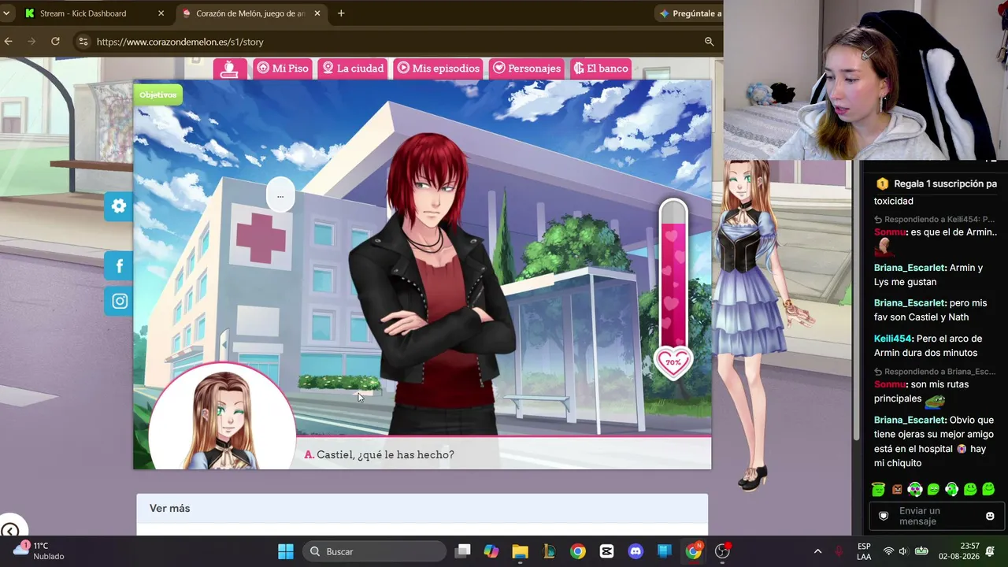Screen dimensions: 1008x567
Task: Click the muted microphone tray icon
Action: point(839,551)
